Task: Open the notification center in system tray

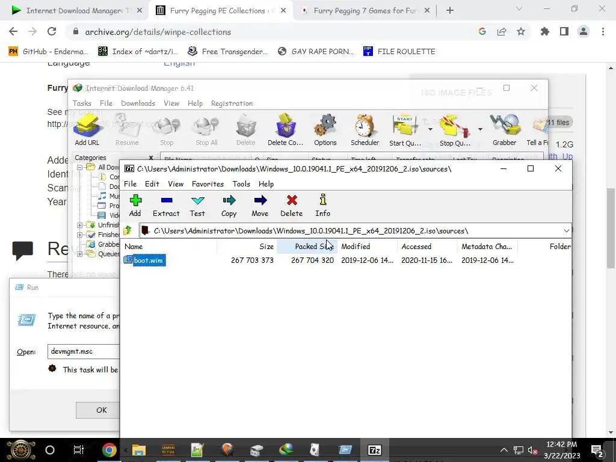Action: pos(597,450)
